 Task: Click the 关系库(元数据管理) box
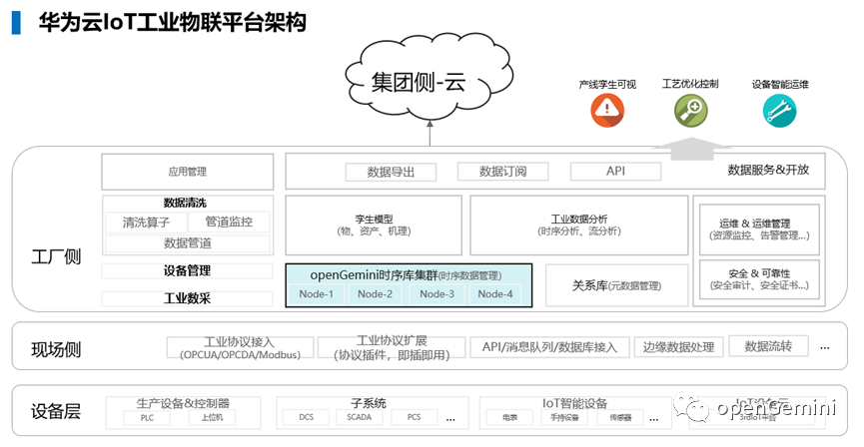pos(616,285)
